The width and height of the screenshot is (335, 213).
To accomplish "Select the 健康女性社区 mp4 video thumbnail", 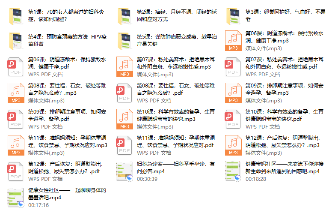I will tap(15, 198).
